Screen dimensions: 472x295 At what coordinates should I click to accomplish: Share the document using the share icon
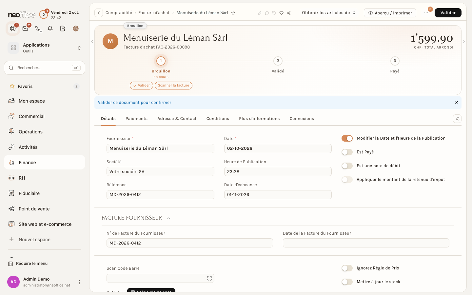pos(289,13)
